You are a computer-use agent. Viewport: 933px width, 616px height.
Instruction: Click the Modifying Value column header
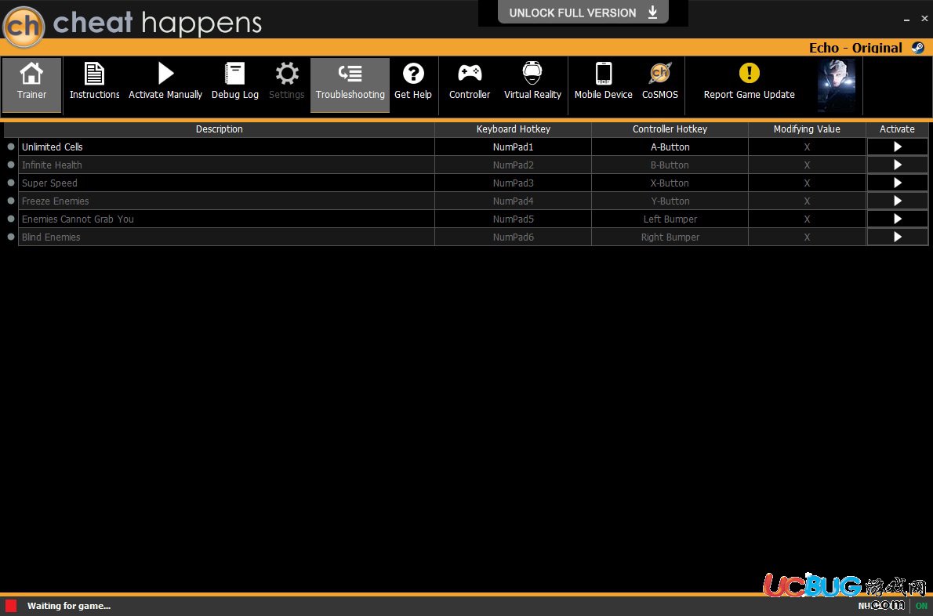(807, 129)
